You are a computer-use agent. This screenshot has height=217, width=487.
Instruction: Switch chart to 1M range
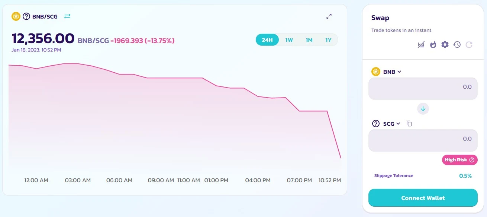point(309,40)
